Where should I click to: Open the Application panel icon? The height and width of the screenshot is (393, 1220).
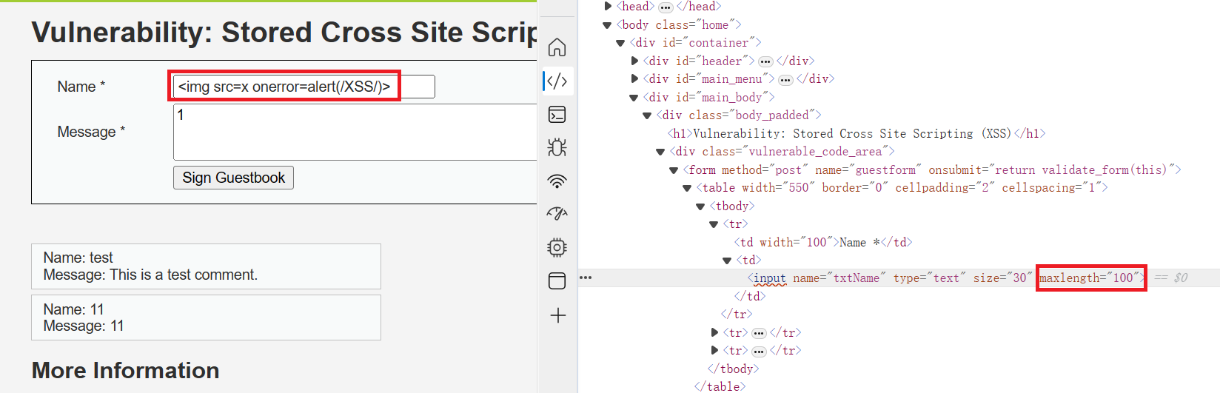(557, 281)
